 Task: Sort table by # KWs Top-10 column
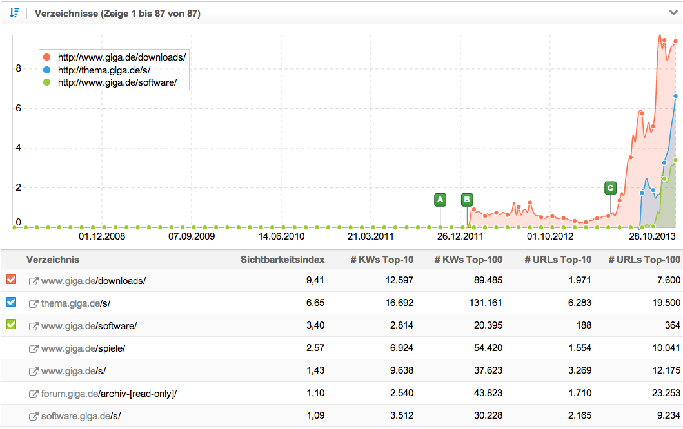pyautogui.click(x=381, y=260)
